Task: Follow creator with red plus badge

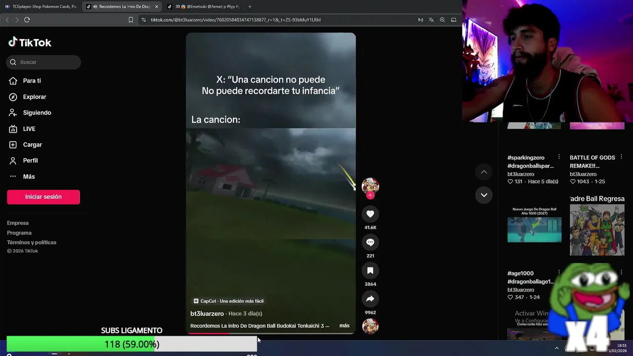Action: pyautogui.click(x=370, y=195)
